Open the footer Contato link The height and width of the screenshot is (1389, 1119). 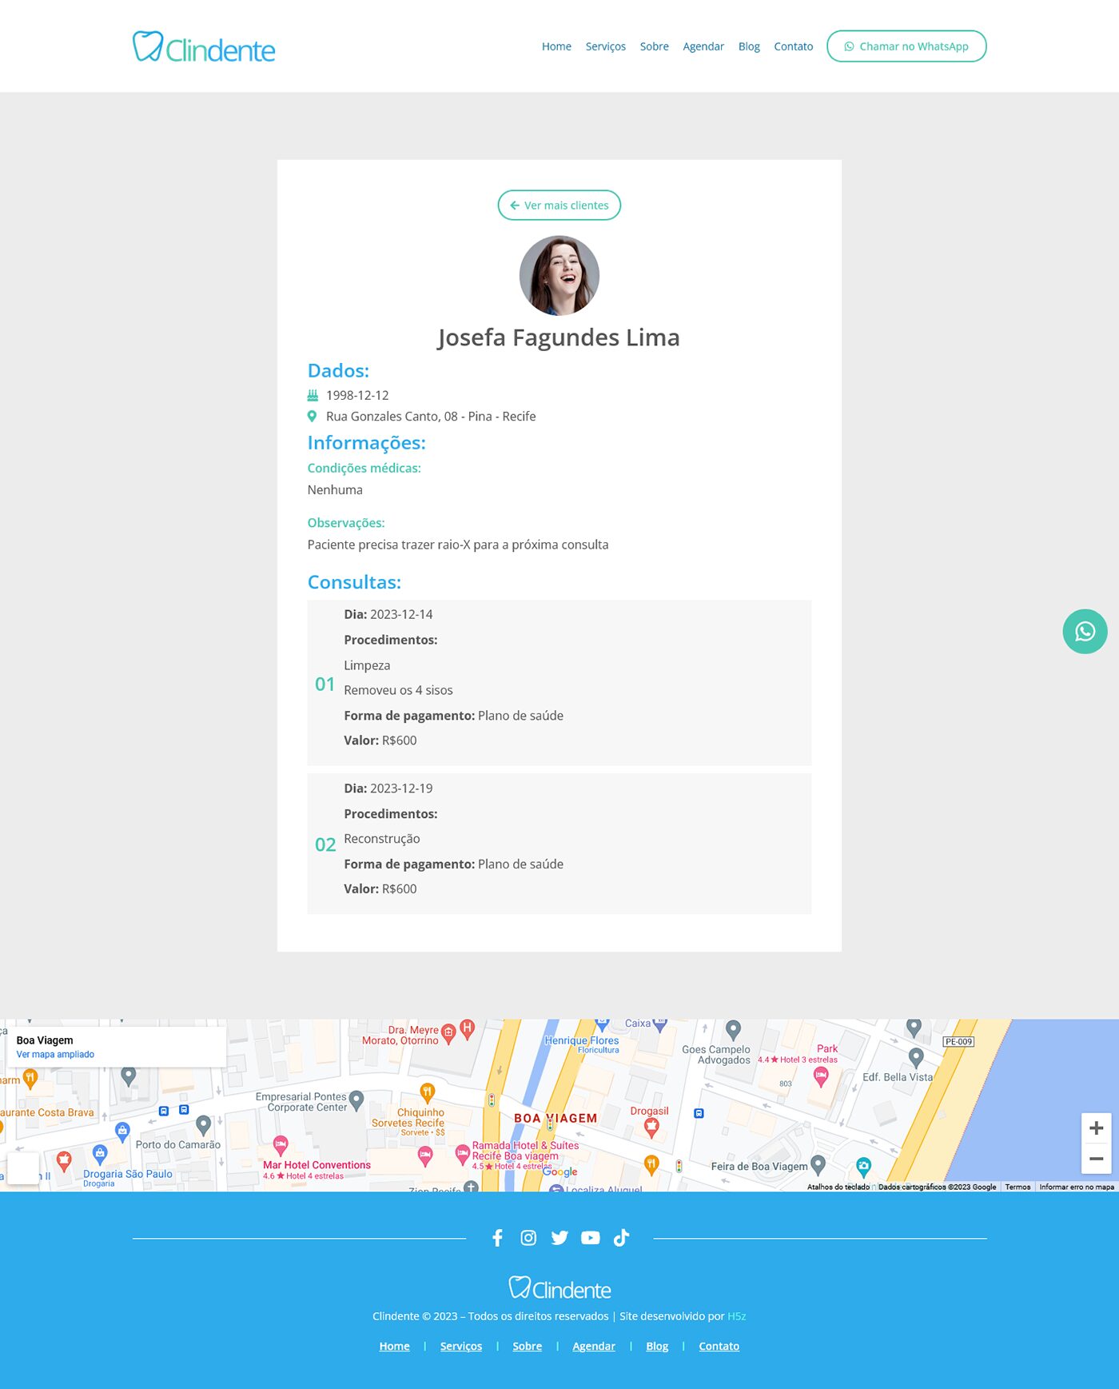[719, 1347]
